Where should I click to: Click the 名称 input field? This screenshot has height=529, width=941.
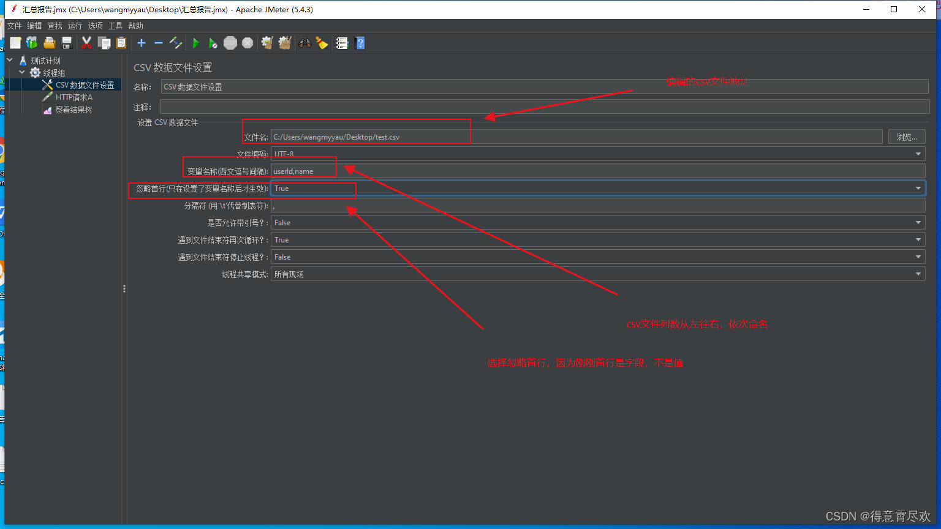[545, 87]
